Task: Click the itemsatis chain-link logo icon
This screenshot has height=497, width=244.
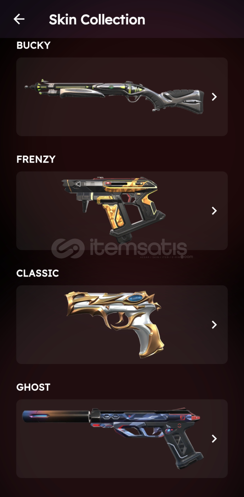Action: [x=68, y=248]
